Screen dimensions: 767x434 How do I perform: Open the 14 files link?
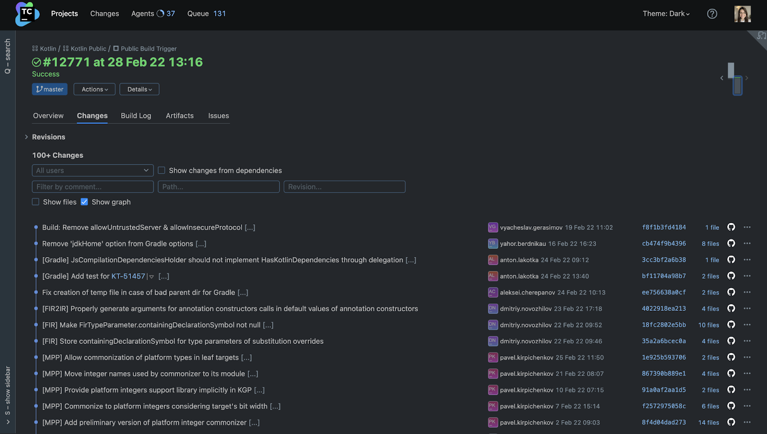pos(709,422)
